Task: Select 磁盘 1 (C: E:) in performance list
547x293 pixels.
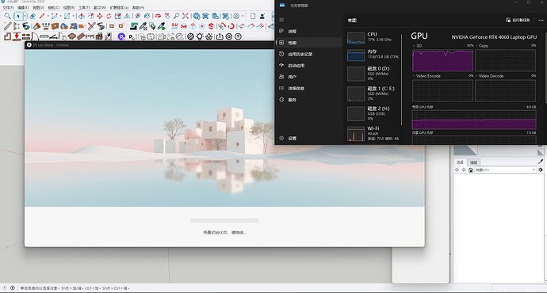Action: pyautogui.click(x=373, y=93)
